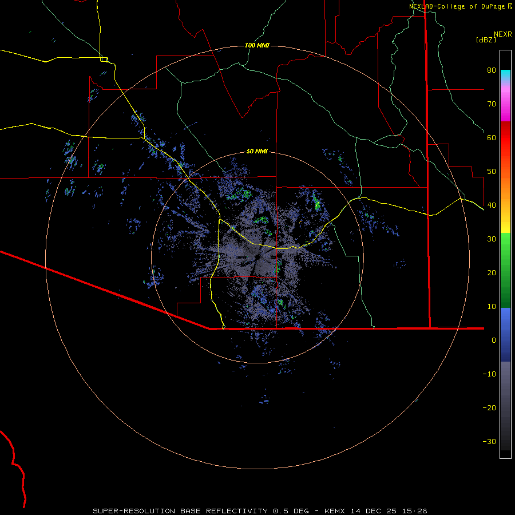Click the 80 value on the dBZ scale

492,70
